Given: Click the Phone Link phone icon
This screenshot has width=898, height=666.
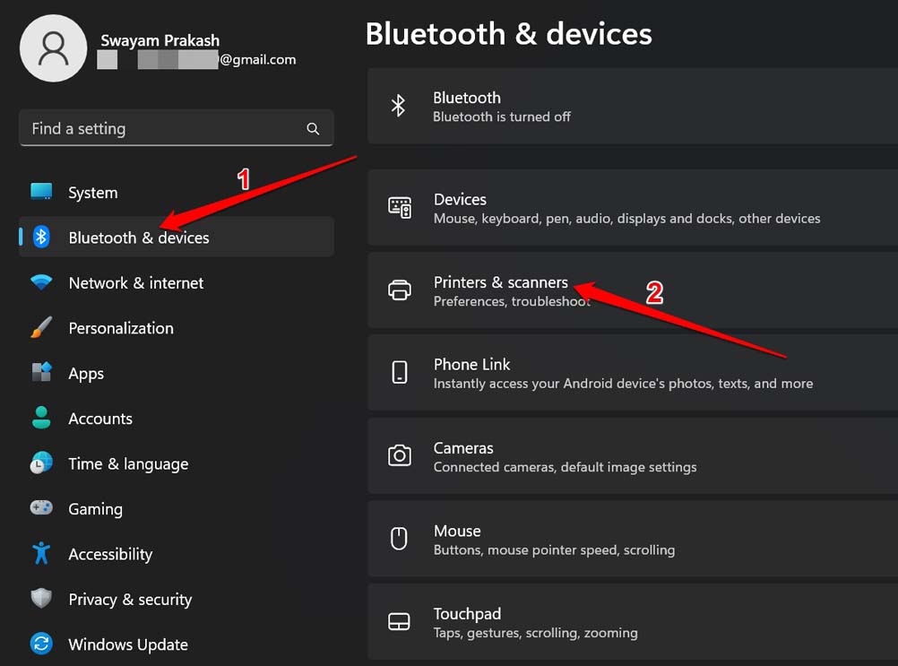Looking at the screenshot, I should (399, 373).
